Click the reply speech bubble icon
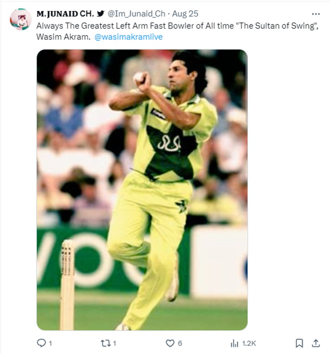 click(41, 343)
